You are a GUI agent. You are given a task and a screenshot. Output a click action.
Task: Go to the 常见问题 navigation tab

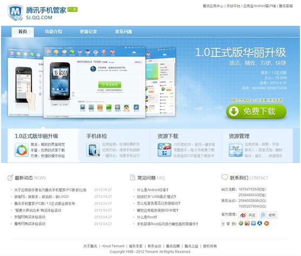coord(124,32)
